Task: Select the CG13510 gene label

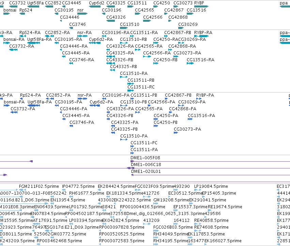Action: click(129, 24)
